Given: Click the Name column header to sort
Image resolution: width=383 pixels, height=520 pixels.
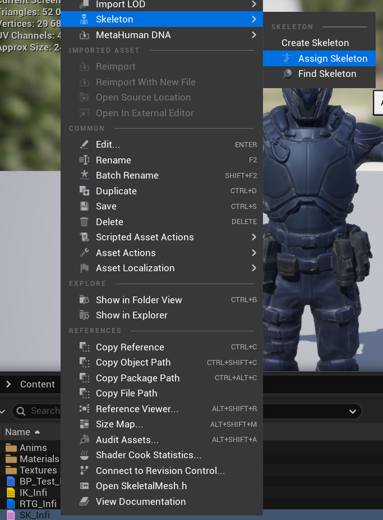Looking at the screenshot, I should pyautogui.click(x=18, y=432).
